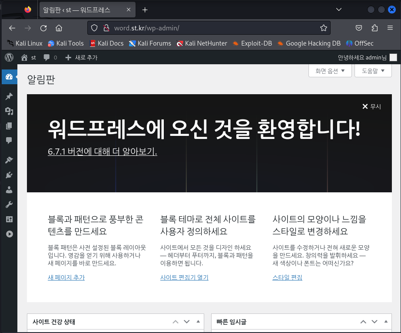Open extensions puzzle icon
This screenshot has width=401, height=333.
374,28
